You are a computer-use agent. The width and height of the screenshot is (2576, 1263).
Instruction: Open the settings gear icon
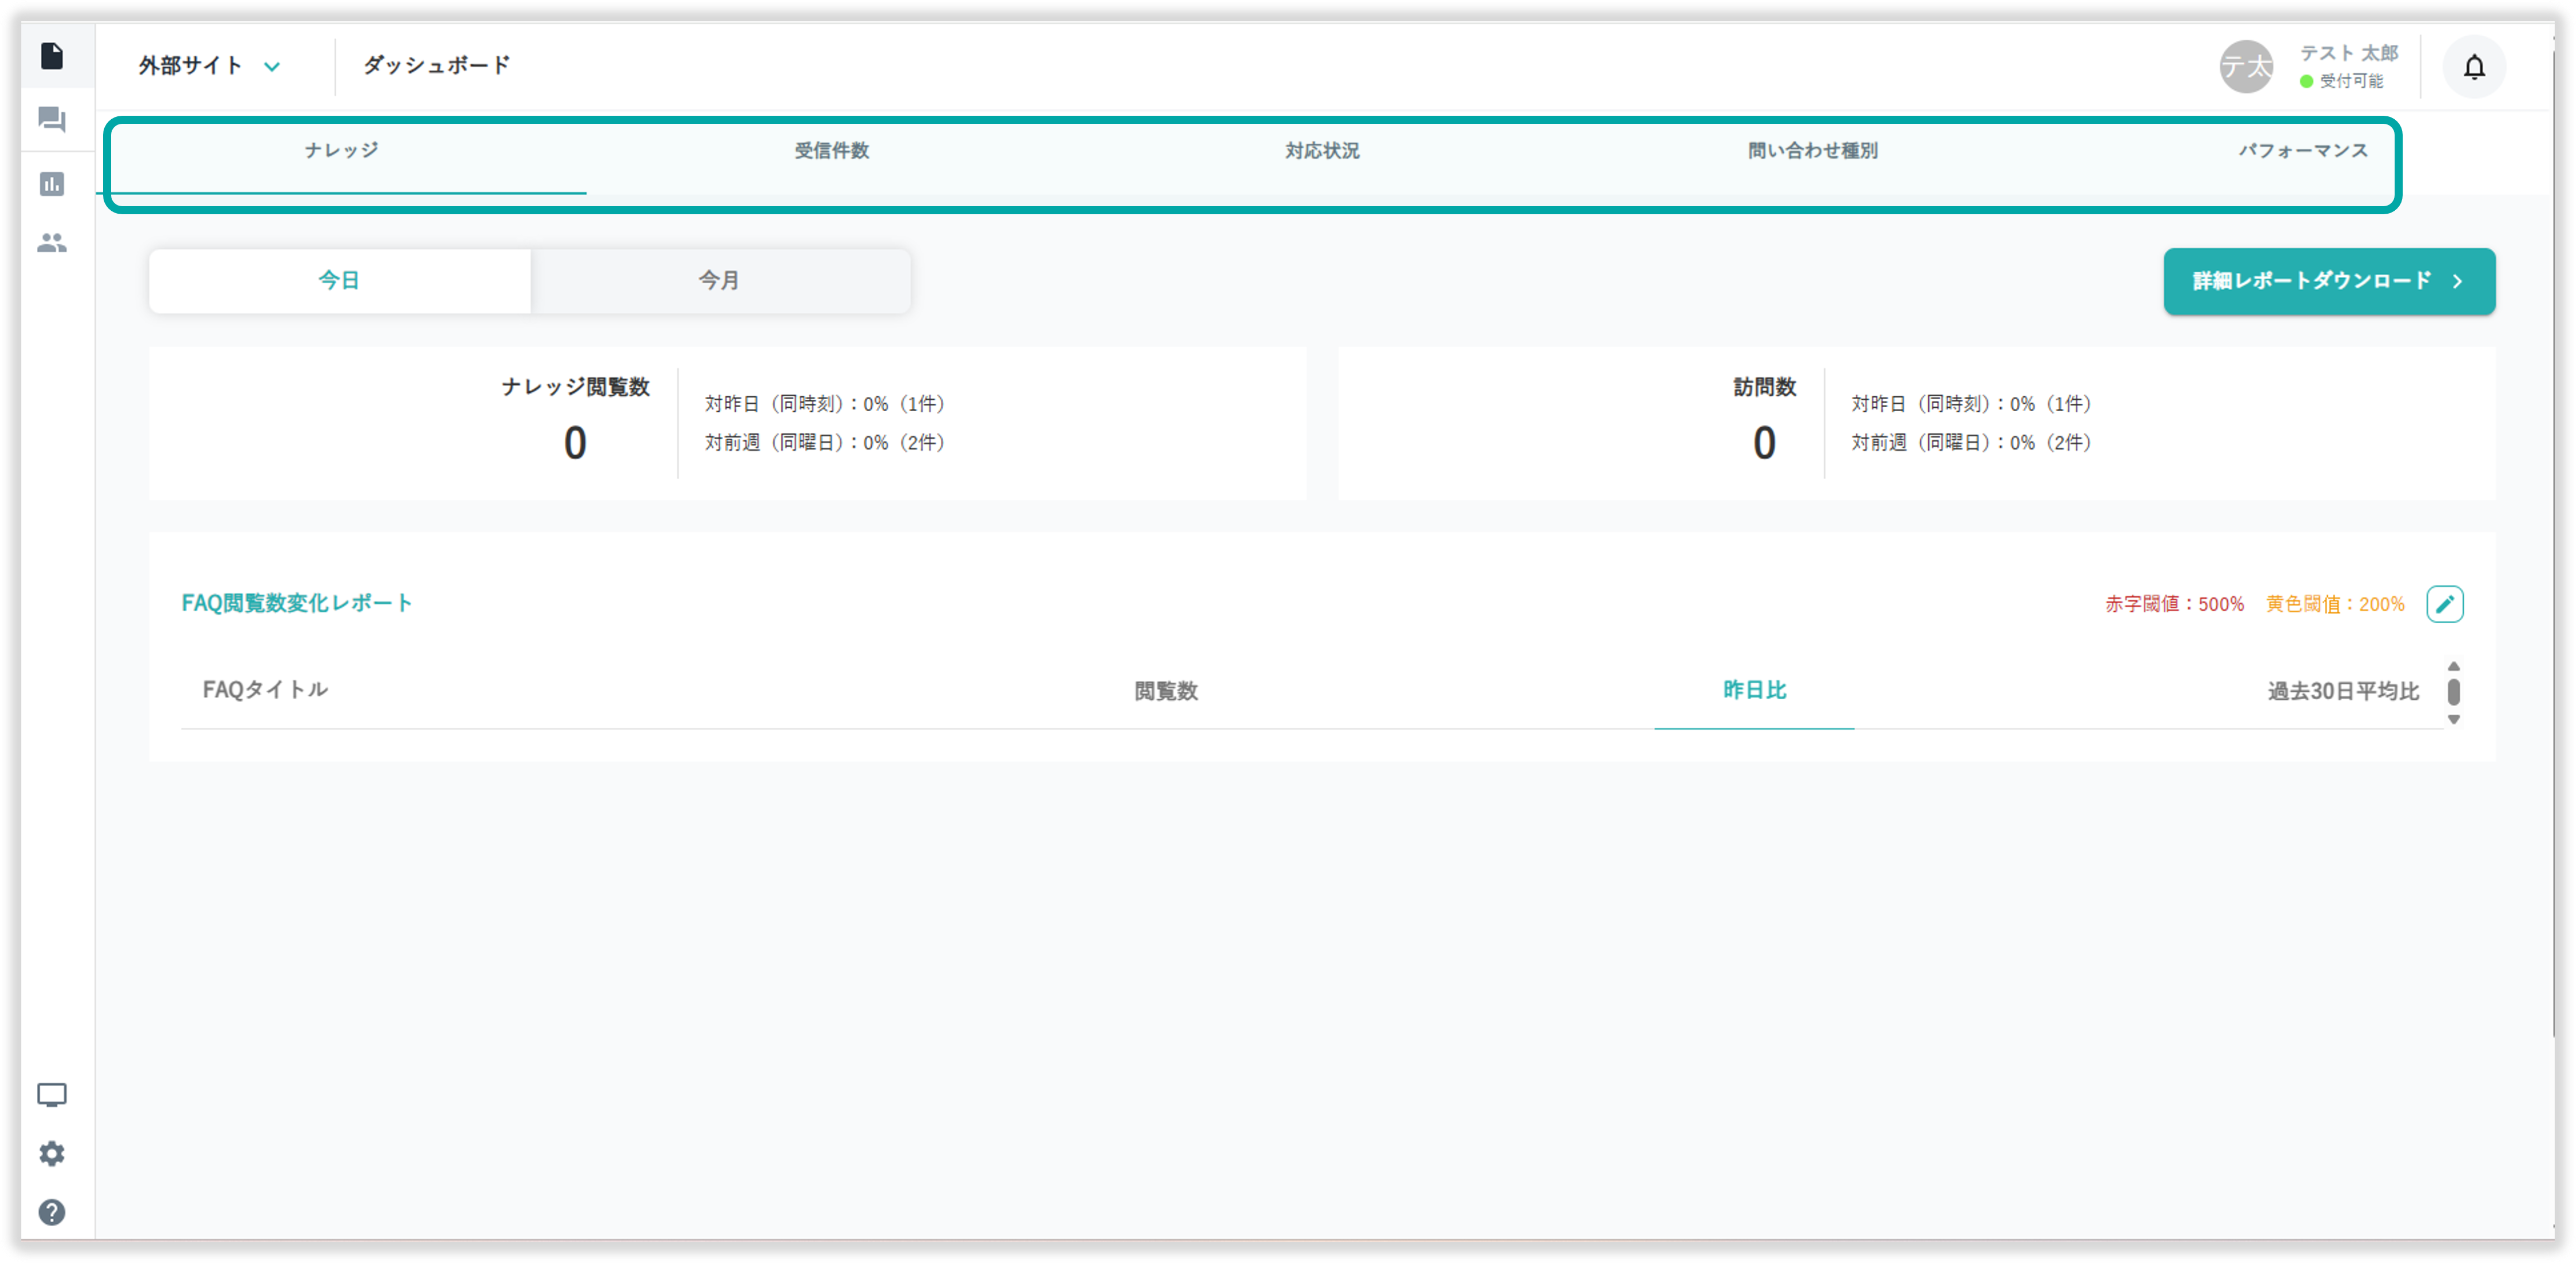point(52,1154)
